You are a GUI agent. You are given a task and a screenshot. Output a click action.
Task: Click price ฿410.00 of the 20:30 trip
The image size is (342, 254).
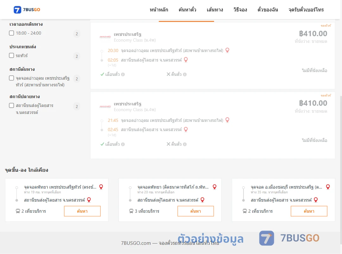pos(313,33)
